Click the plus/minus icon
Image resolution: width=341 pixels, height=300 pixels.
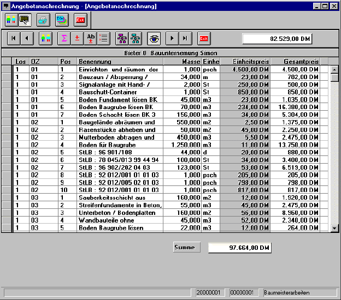pyautogui.click(x=77, y=38)
